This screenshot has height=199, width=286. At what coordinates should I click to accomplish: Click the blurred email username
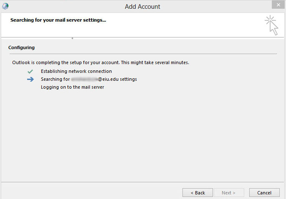84,79
